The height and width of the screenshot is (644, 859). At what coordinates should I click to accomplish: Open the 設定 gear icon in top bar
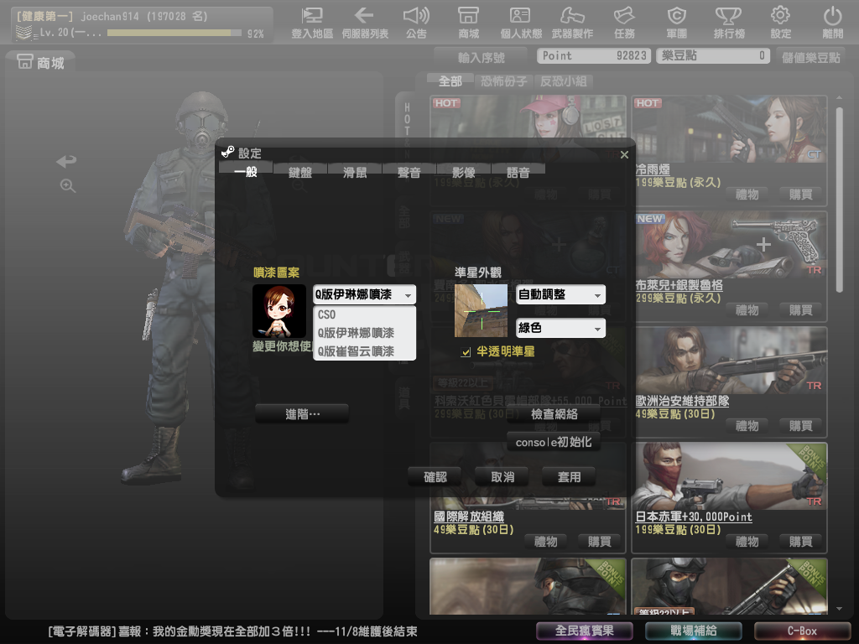[x=781, y=23]
